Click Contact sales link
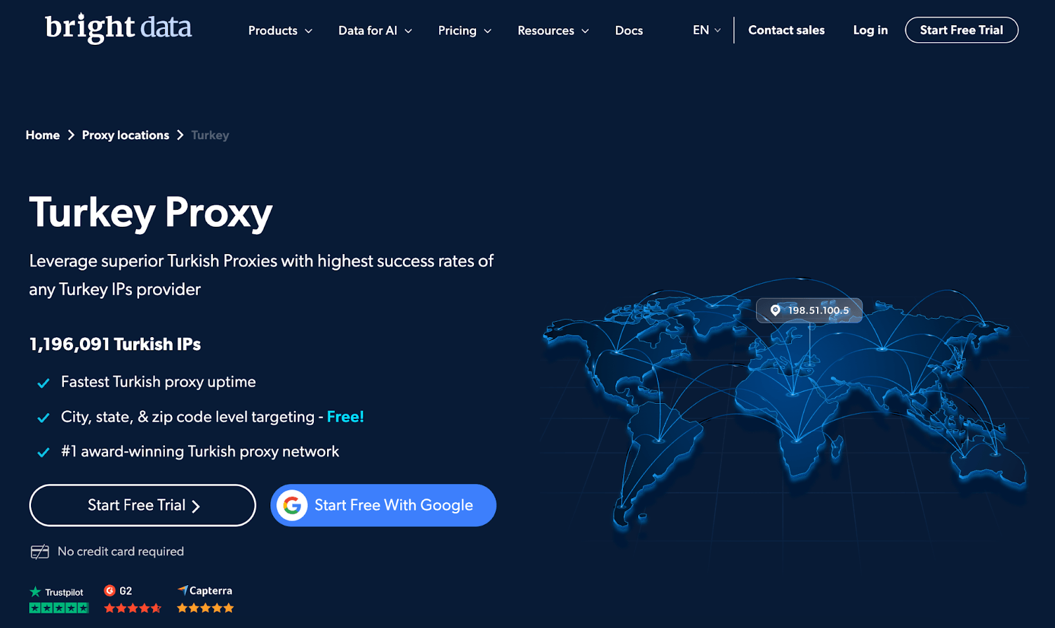The width and height of the screenshot is (1055, 628). pyautogui.click(x=787, y=30)
